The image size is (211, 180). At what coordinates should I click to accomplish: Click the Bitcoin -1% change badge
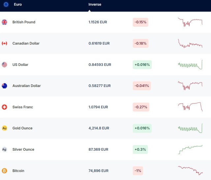tap(138, 171)
